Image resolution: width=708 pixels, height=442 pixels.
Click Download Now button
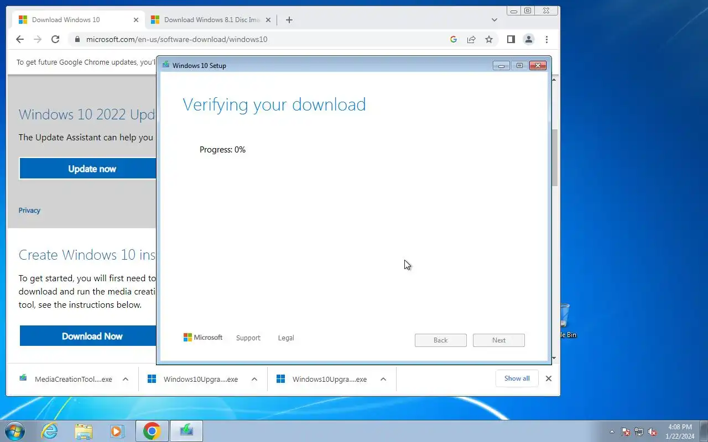click(88, 336)
